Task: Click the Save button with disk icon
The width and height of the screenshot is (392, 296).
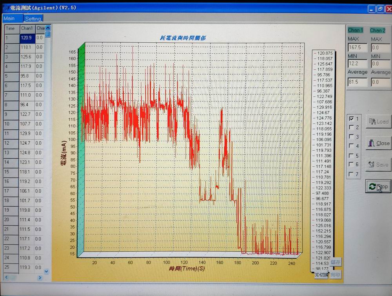Action: pyautogui.click(x=378, y=165)
